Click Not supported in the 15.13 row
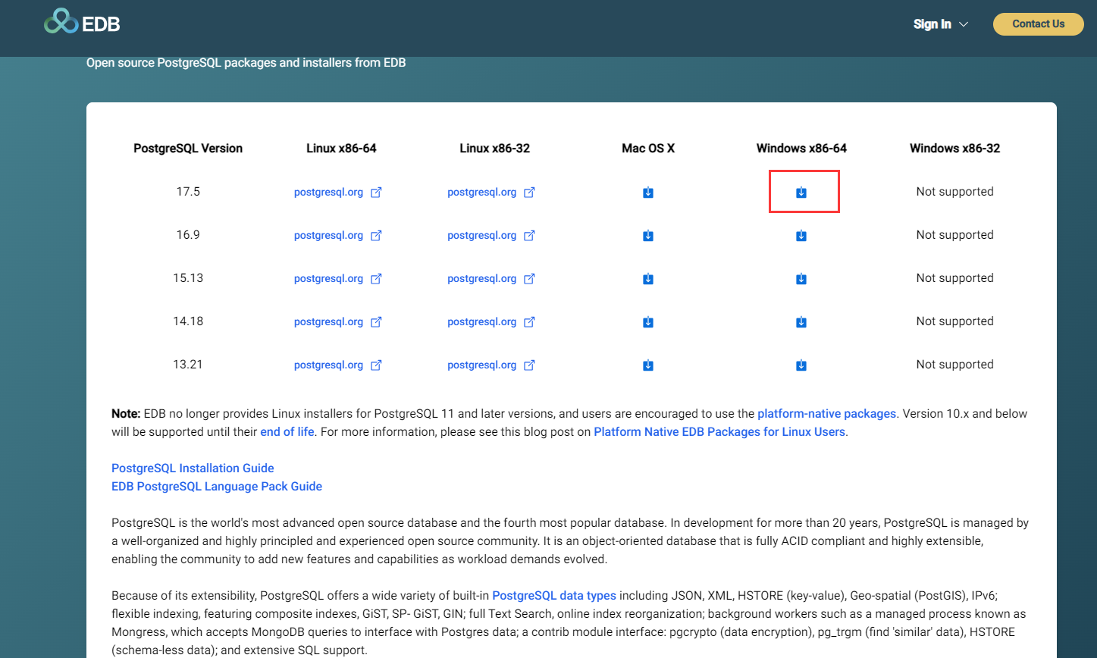This screenshot has height=658, width=1097. [955, 278]
